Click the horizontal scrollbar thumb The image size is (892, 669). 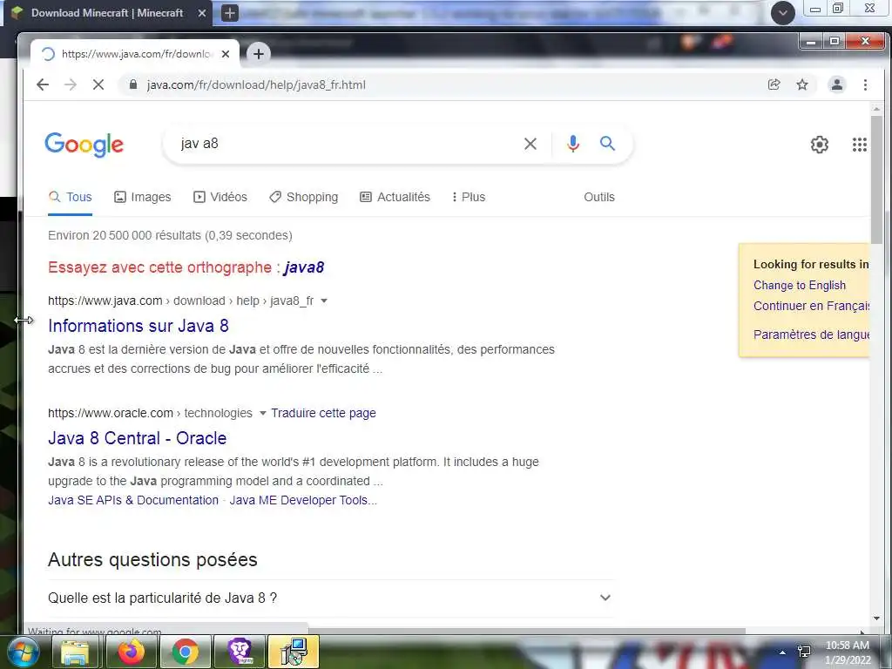[527, 631]
